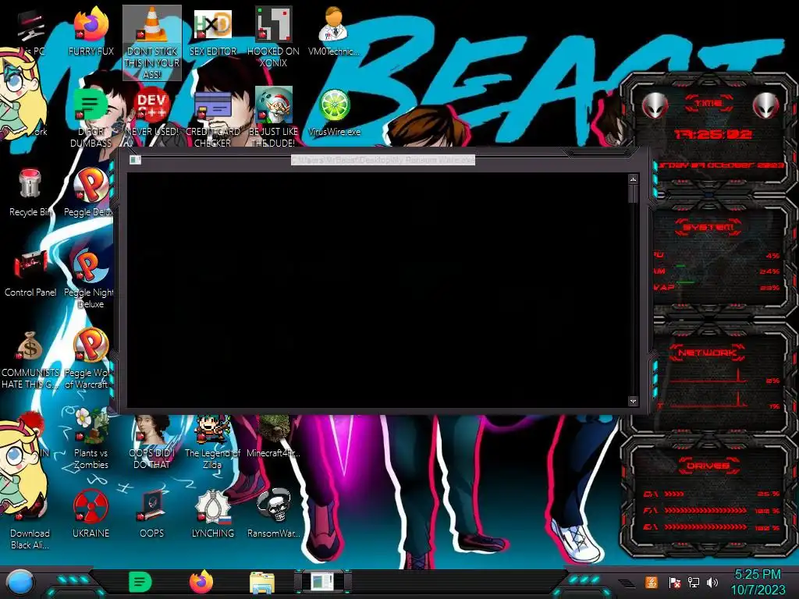Click inside the black console output area
Viewport: 799px width, 599px height.
point(377,290)
